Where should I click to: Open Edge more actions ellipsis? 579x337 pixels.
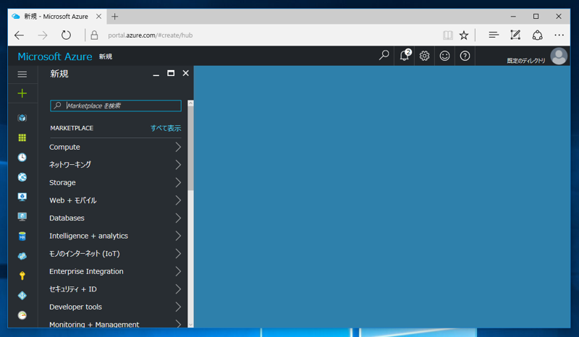[x=559, y=35]
